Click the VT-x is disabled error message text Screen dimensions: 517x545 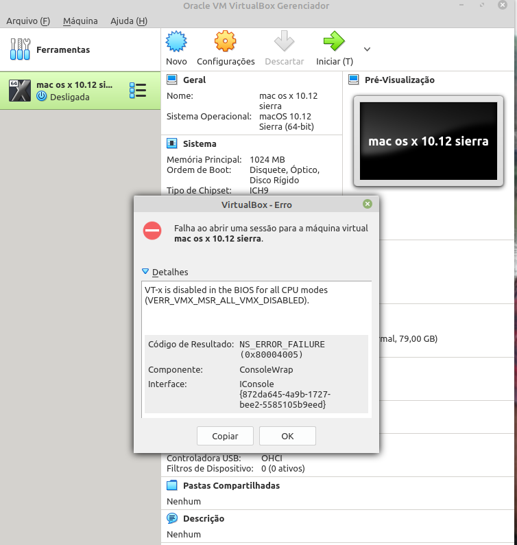[x=236, y=295]
